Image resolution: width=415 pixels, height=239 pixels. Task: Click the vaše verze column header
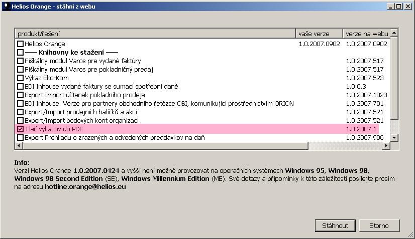[319, 34]
